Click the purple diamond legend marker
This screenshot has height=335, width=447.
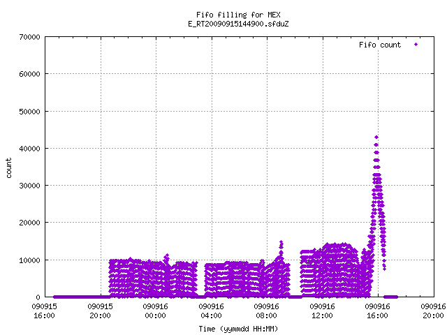pyautogui.click(x=416, y=45)
